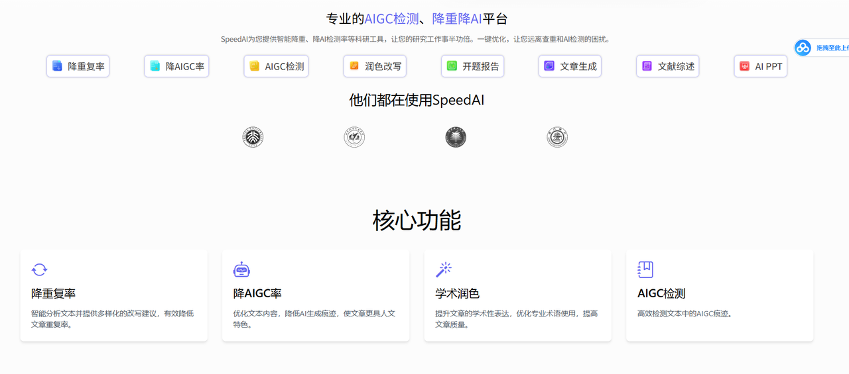The image size is (849, 374).
Task: Click the 学术润色 card title
Action: click(457, 293)
